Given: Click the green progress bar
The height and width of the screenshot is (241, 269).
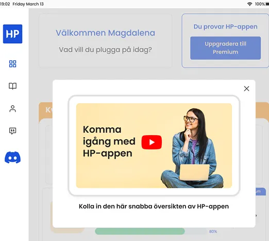Looking at the screenshot, I should coord(140,231).
